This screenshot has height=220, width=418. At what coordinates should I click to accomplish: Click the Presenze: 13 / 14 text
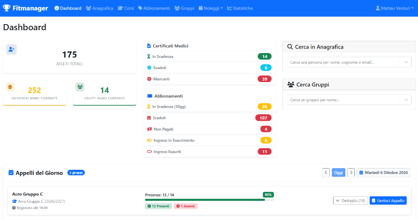[x=160, y=195]
